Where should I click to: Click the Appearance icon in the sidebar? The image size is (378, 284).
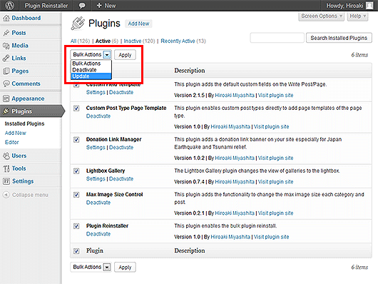point(6,98)
